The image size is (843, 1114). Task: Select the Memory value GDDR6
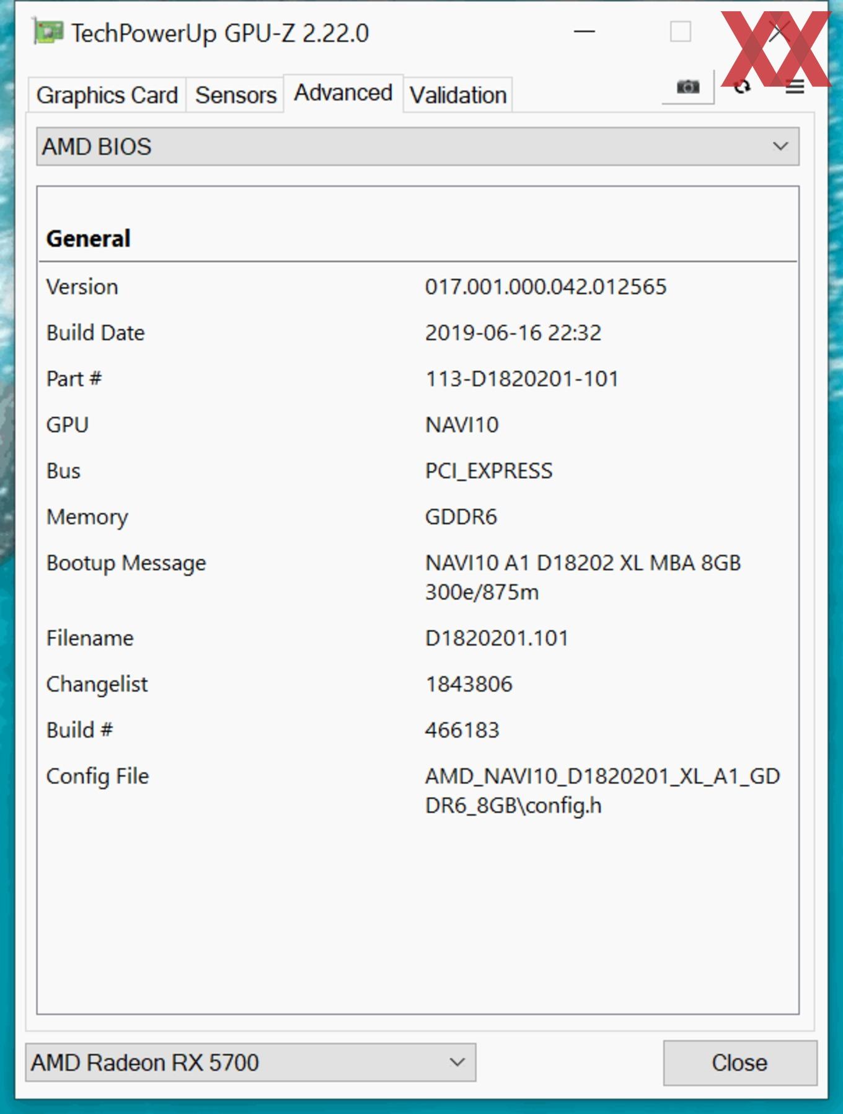[x=461, y=517]
